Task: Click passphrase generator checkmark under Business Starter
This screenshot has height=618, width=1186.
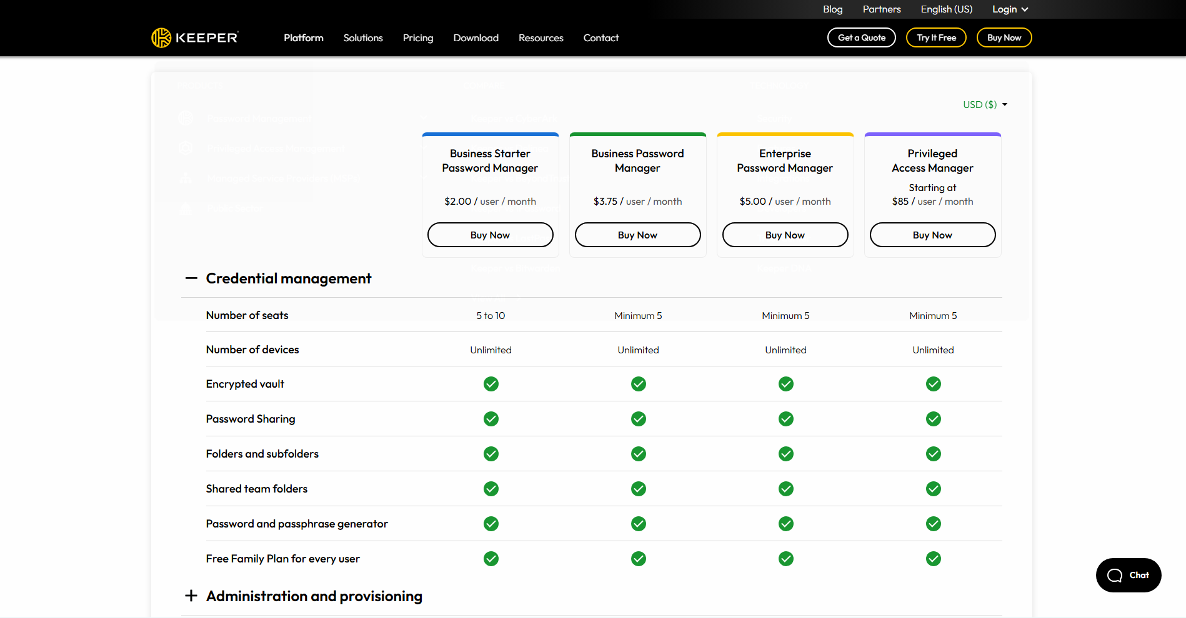Action: pyautogui.click(x=491, y=524)
